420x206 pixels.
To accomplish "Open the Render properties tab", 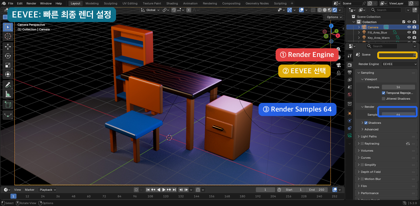I will click(x=350, y=65).
